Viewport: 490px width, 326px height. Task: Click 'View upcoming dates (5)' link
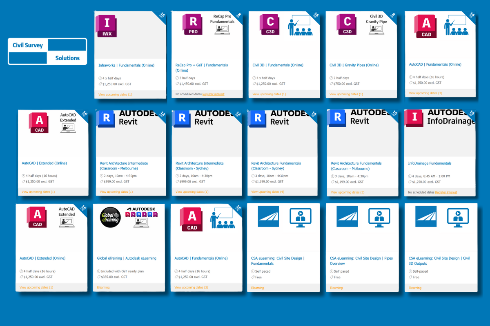(x=347, y=192)
